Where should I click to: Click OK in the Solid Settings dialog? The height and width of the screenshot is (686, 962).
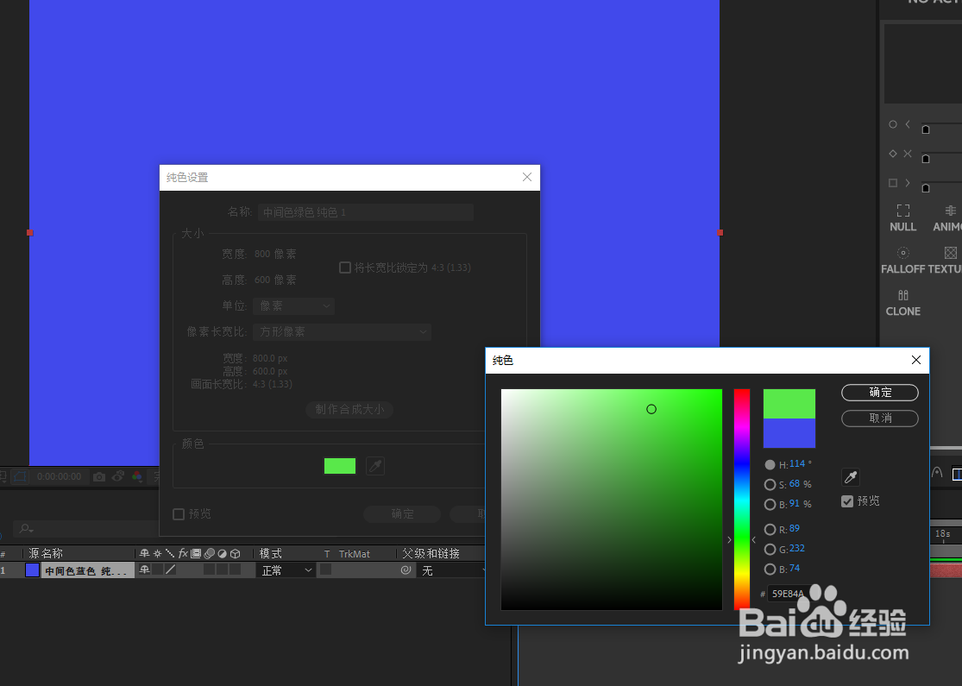(402, 514)
